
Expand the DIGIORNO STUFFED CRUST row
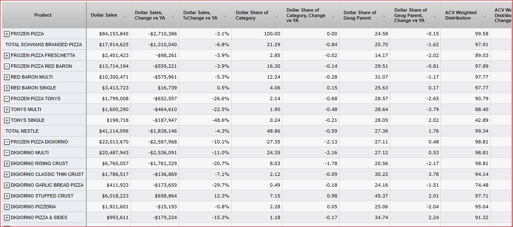[7, 196]
